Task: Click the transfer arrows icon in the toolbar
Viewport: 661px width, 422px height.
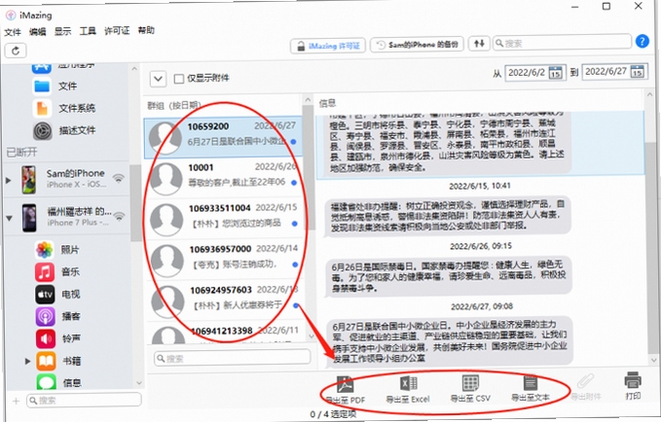Action: click(479, 44)
